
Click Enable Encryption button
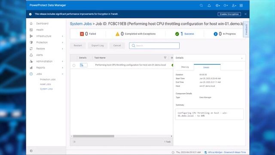[x=229, y=14]
